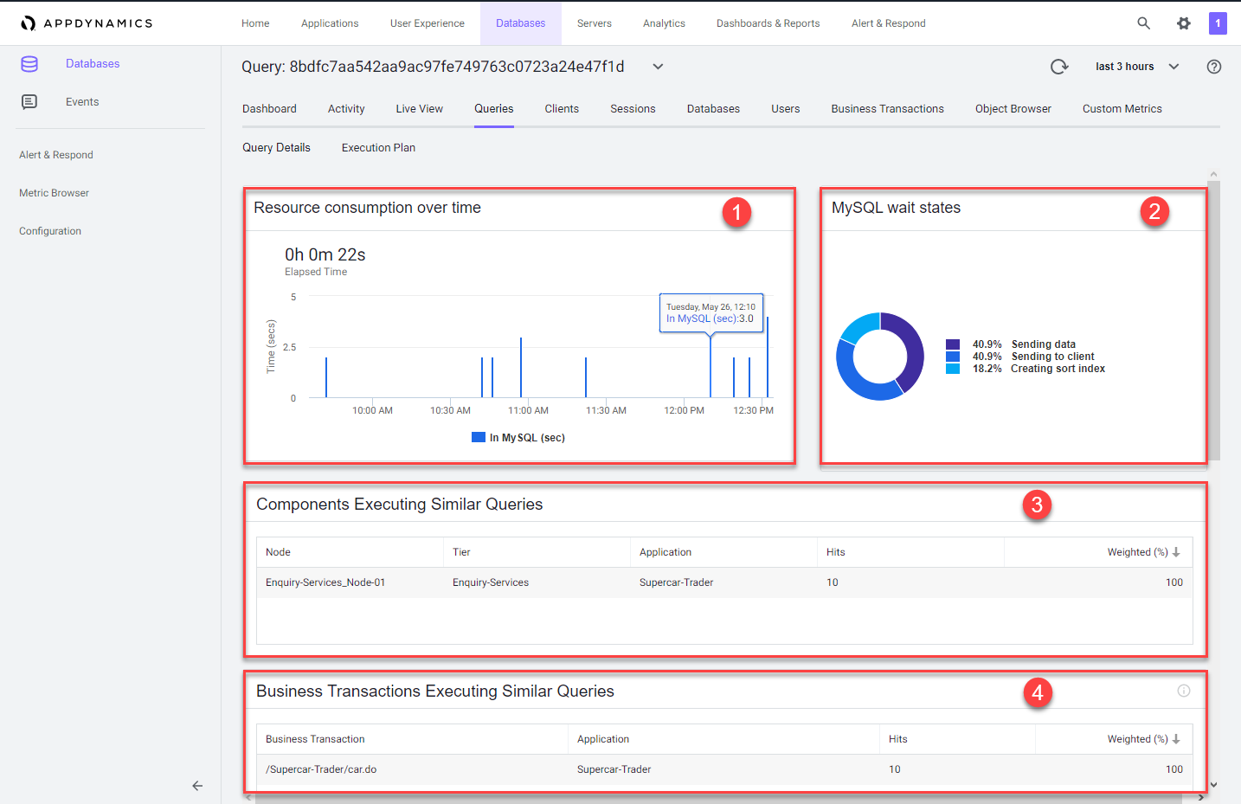Screen dimensions: 1241x804
Task: Expand the query selector chevron
Action: 658,67
